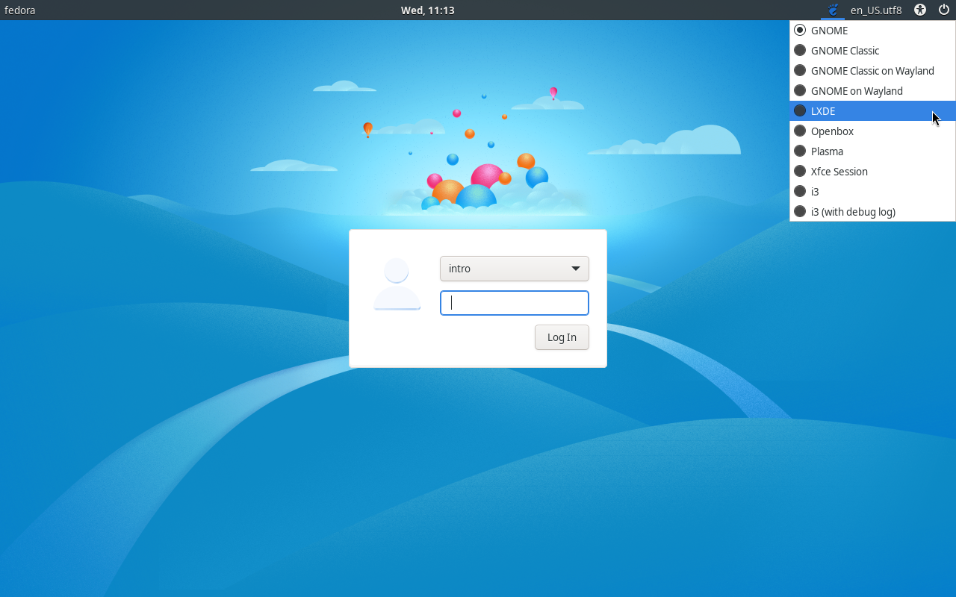Open the GNOME session selector icon
The width and height of the screenshot is (956, 597).
pyautogui.click(x=833, y=10)
